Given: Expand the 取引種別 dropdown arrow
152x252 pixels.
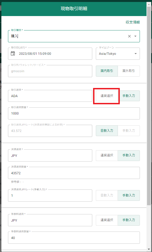Looking at the screenshot, I should pos(135,36).
